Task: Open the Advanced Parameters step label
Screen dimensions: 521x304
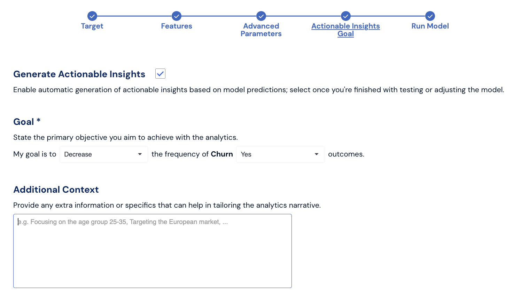Action: (x=261, y=30)
